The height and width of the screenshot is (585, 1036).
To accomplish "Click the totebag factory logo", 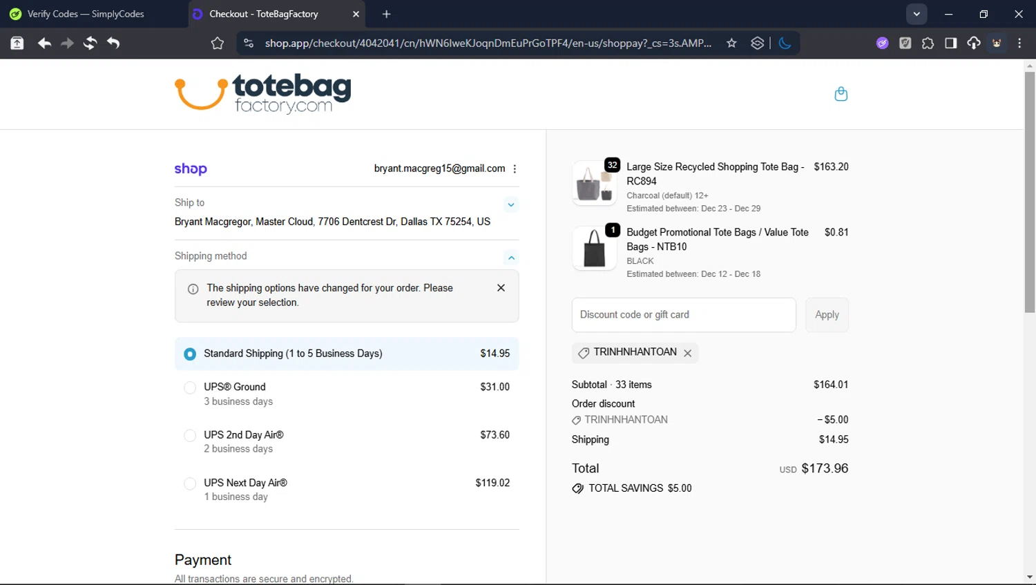I will tap(262, 93).
